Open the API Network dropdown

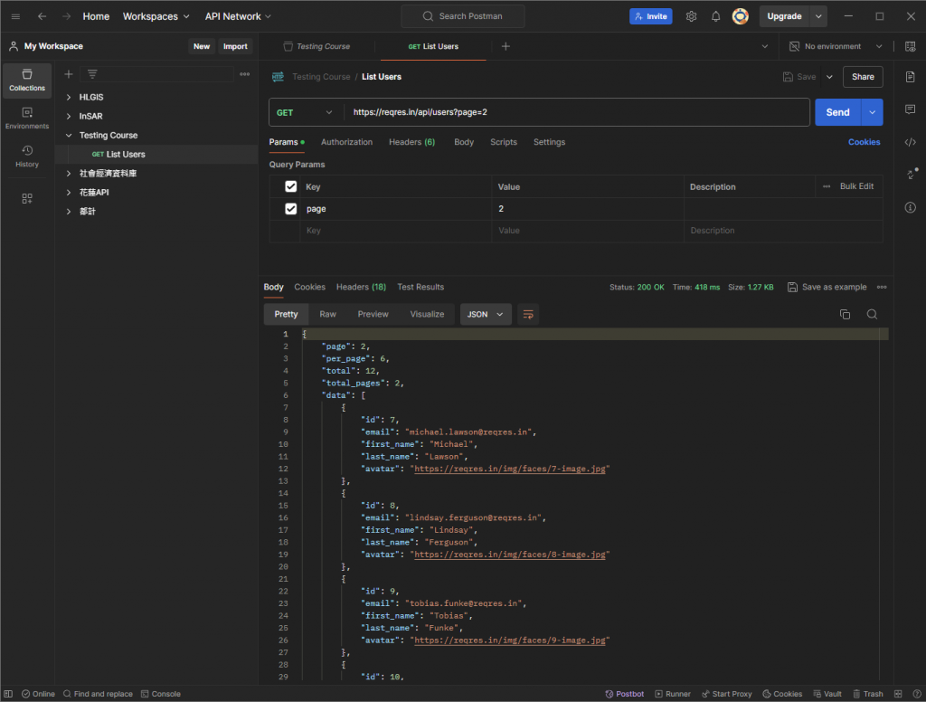tap(238, 16)
